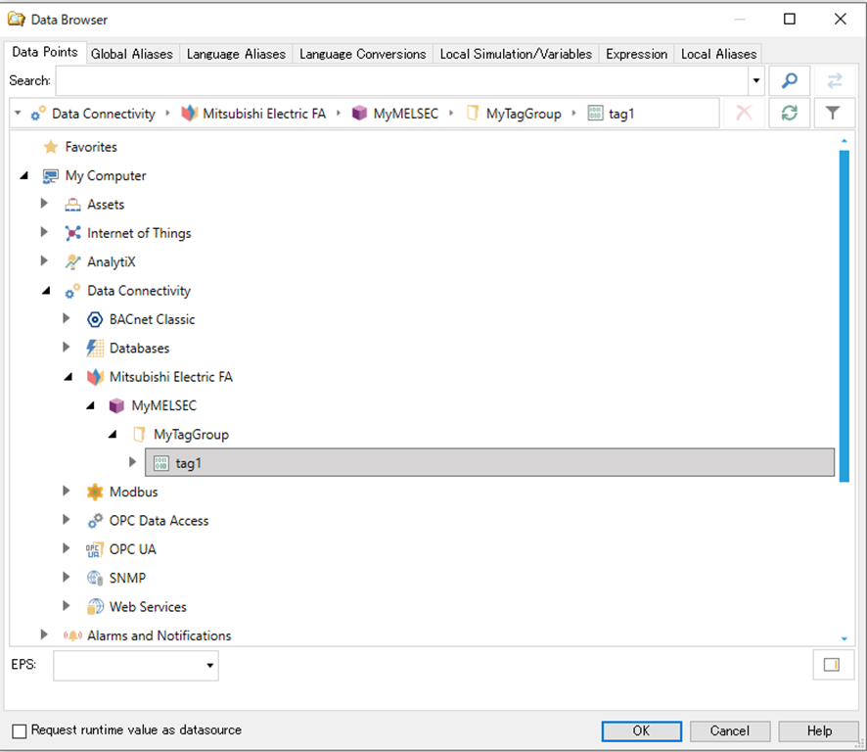This screenshot has width=867, height=752.
Task: Click the OPC Data Access icon
Action: click(x=95, y=521)
